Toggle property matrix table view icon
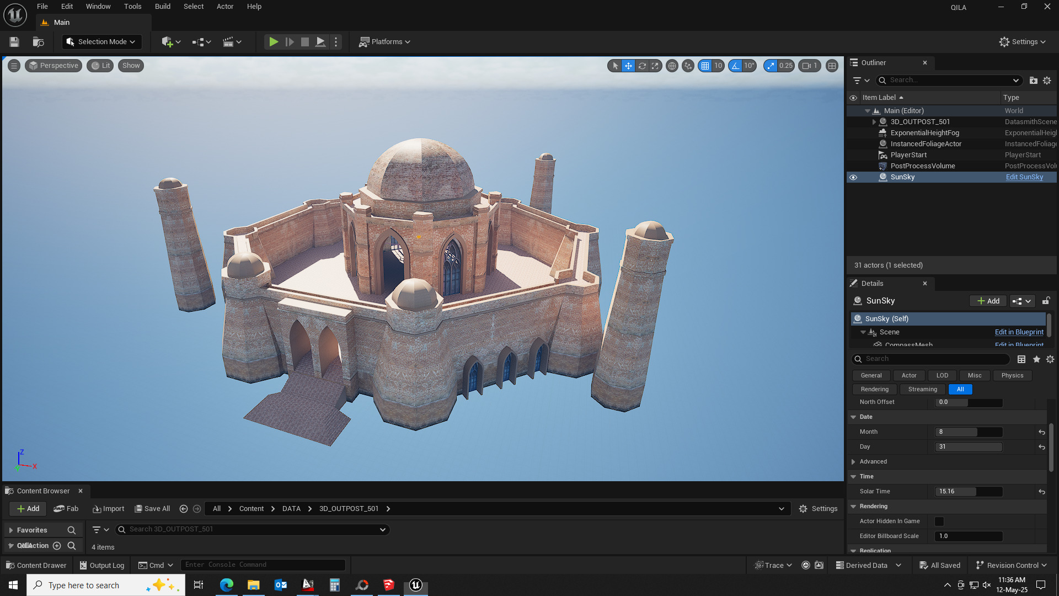Screen dimensions: 1059x596 1021,359
